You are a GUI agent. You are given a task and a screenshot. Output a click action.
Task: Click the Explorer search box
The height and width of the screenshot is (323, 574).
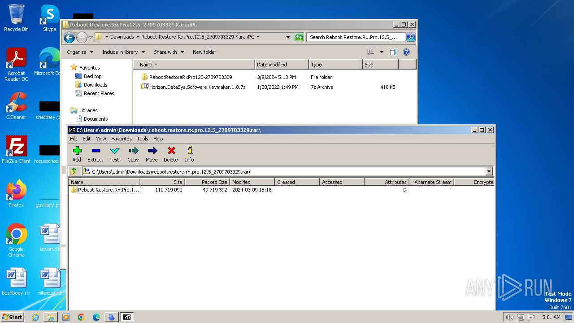pos(357,37)
